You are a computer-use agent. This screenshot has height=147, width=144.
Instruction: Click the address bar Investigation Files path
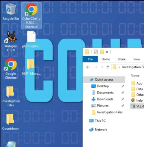pyautogui.click(x=133, y=67)
